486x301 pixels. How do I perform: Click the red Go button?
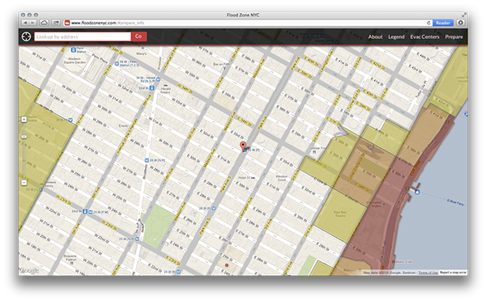[139, 36]
